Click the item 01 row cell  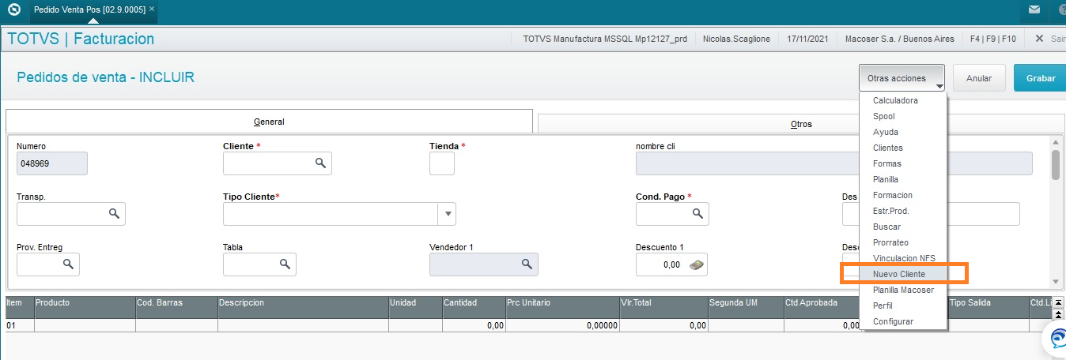(x=20, y=325)
